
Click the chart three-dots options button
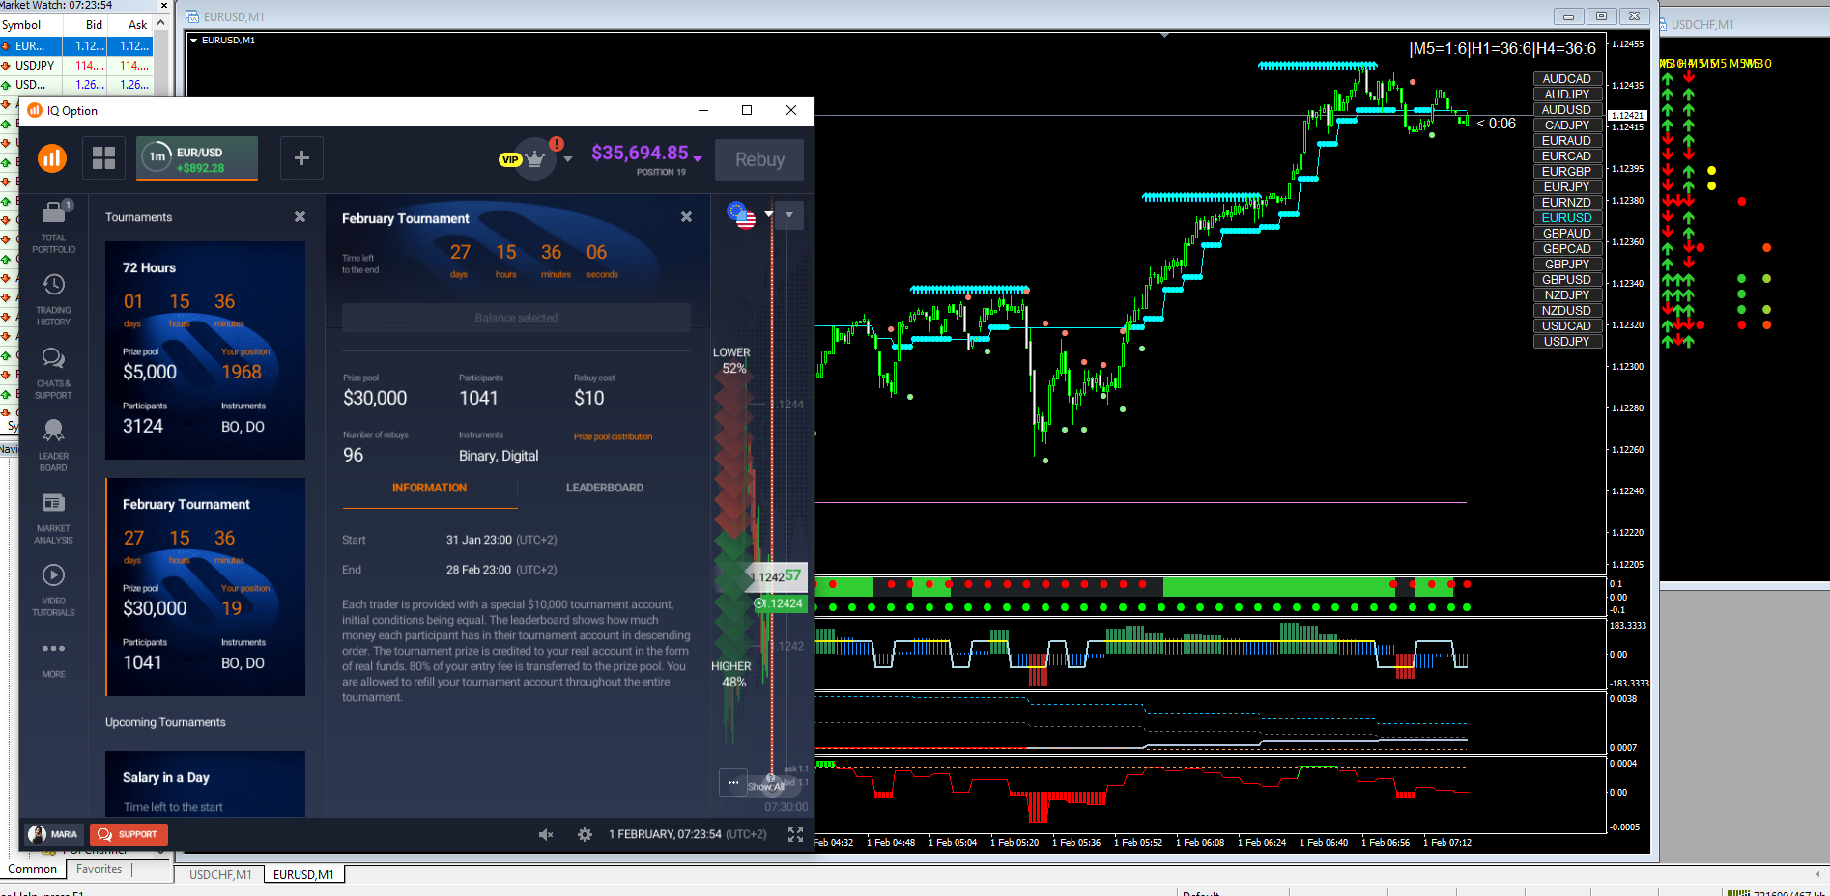(733, 782)
